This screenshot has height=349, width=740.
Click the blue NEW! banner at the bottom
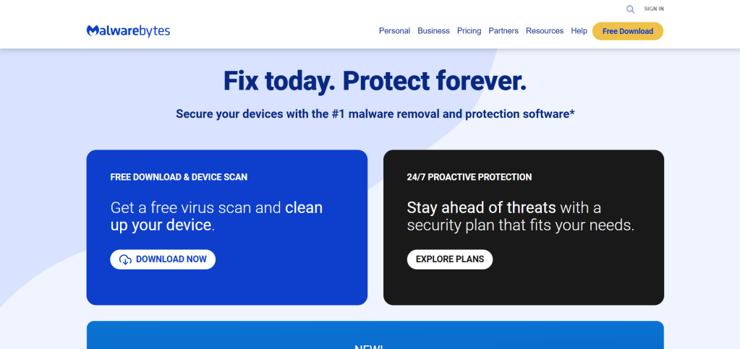pos(375,337)
